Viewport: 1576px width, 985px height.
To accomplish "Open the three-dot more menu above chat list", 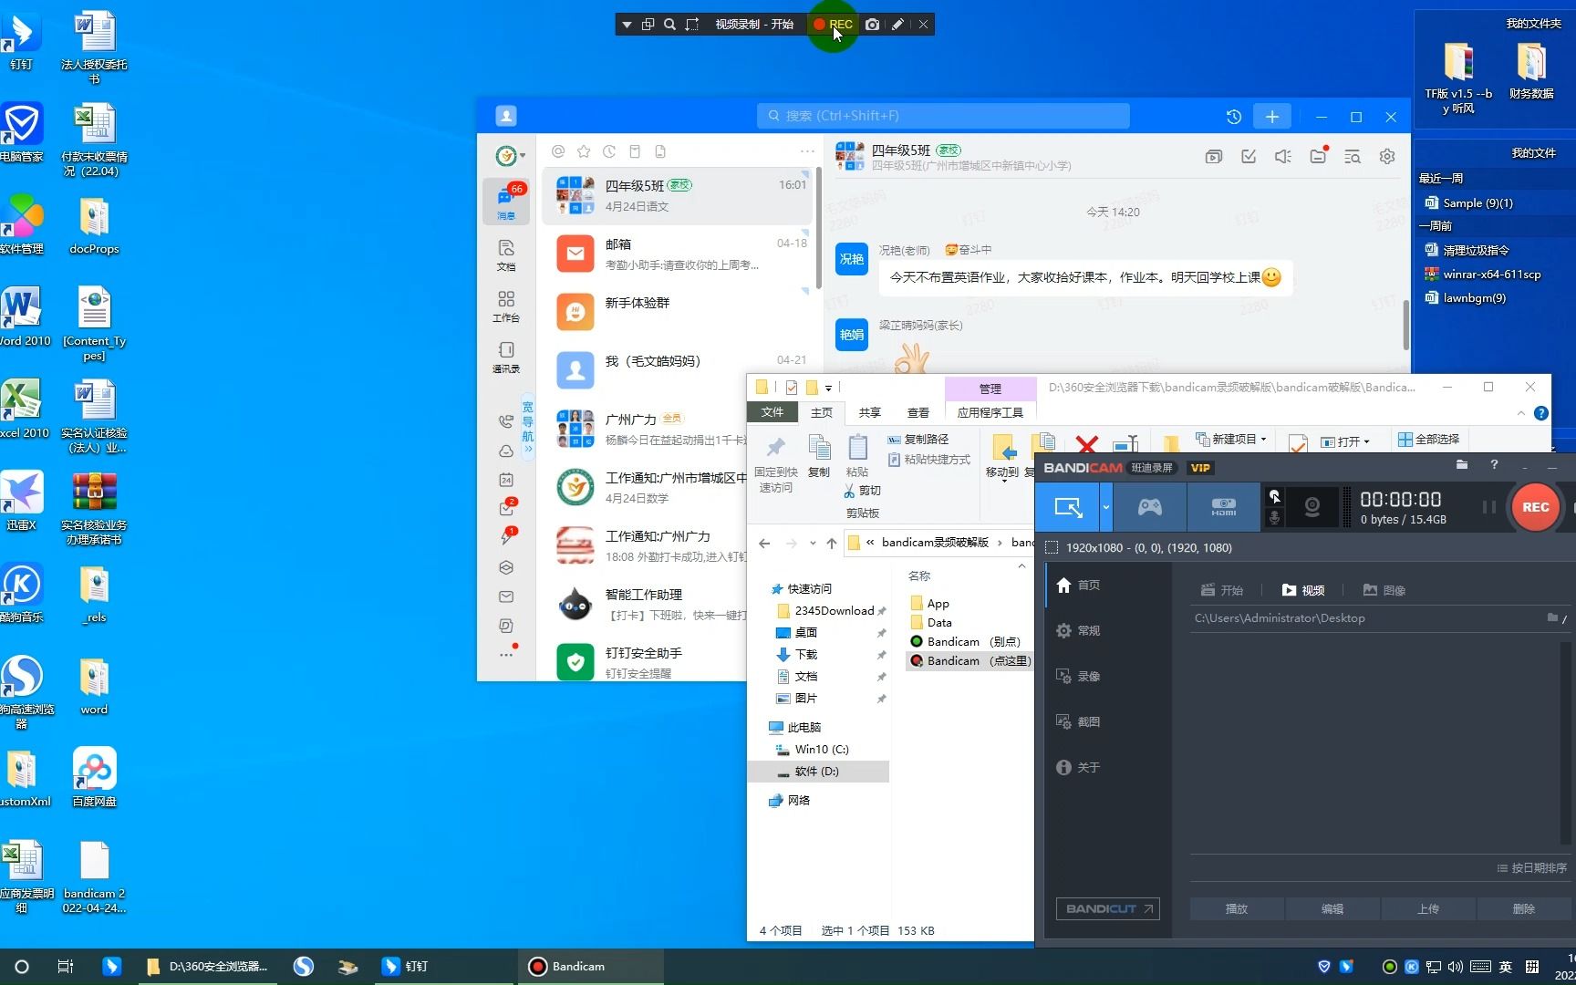I will pos(807,151).
